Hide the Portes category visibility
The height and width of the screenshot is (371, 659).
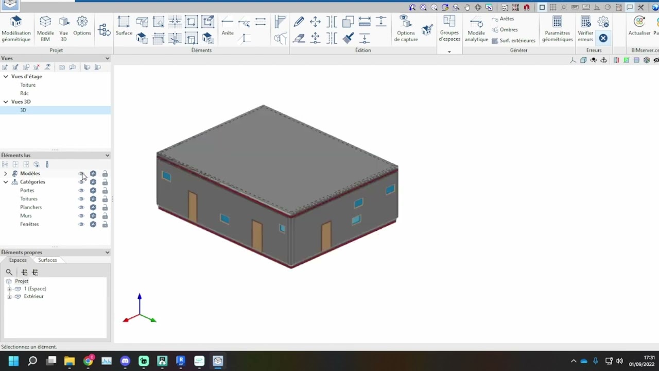click(x=81, y=190)
